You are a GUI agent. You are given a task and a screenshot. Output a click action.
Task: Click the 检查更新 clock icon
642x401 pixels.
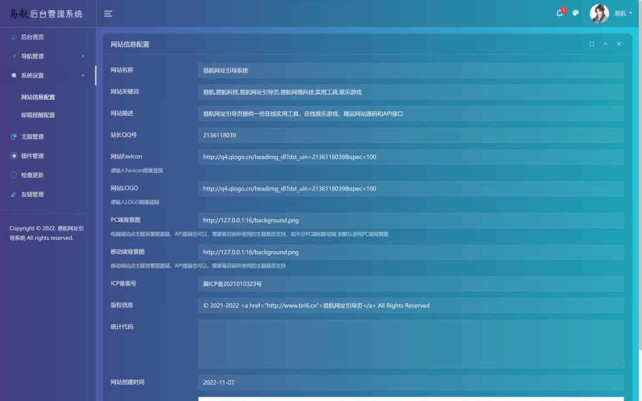13,175
